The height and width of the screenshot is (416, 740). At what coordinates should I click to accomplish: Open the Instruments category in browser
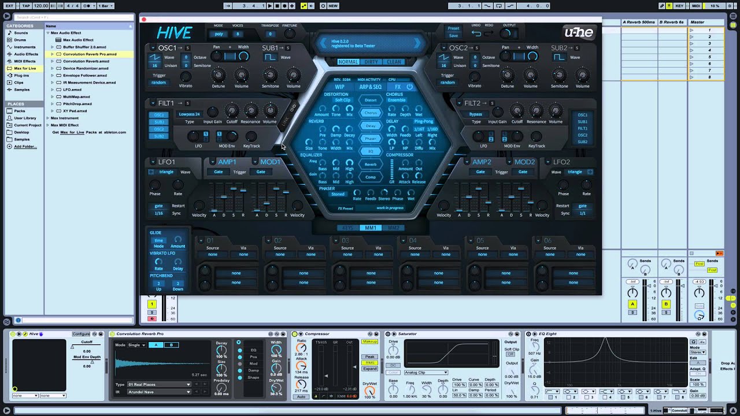[25, 47]
